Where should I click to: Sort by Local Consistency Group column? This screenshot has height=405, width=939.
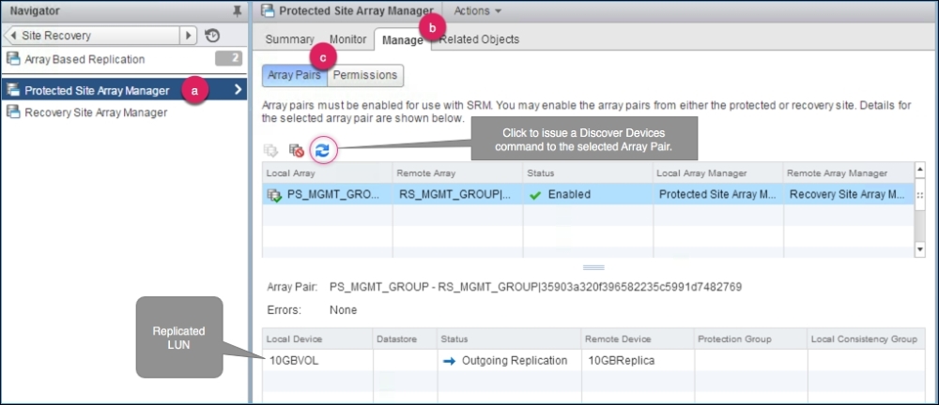pos(866,339)
